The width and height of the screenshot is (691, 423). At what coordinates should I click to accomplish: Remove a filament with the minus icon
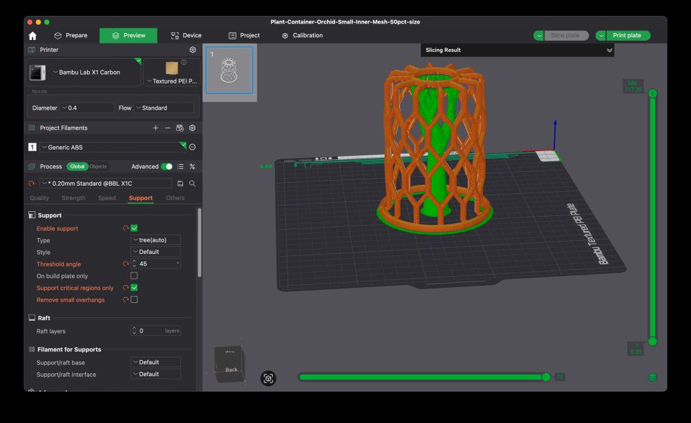pyautogui.click(x=167, y=128)
